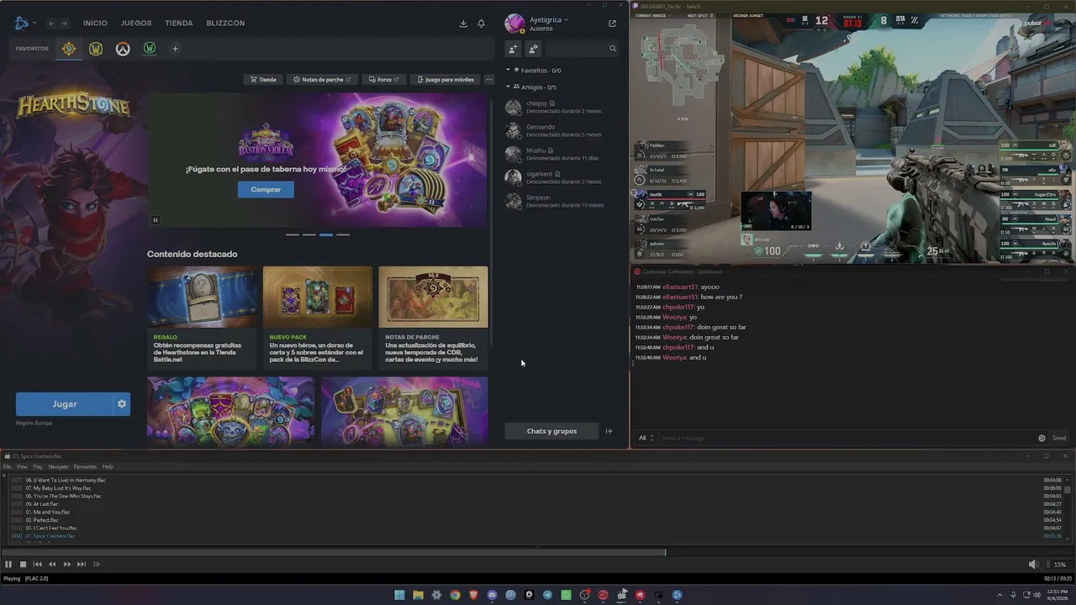Pause the playing track
Image resolution: width=1076 pixels, height=605 pixels.
point(8,565)
